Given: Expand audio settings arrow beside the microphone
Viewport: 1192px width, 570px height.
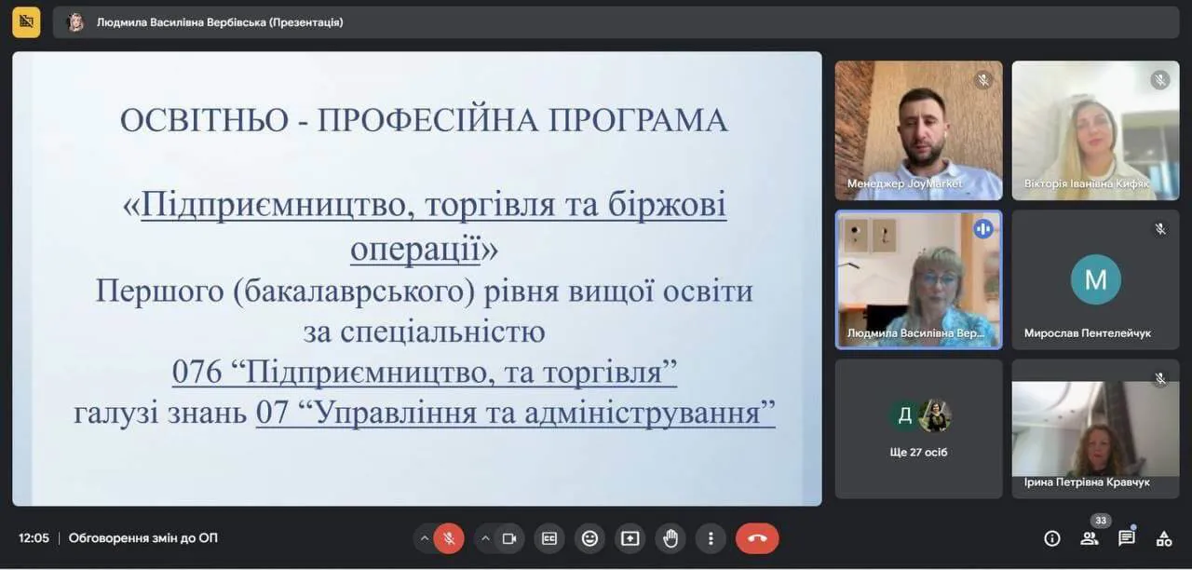Looking at the screenshot, I should click(x=425, y=538).
